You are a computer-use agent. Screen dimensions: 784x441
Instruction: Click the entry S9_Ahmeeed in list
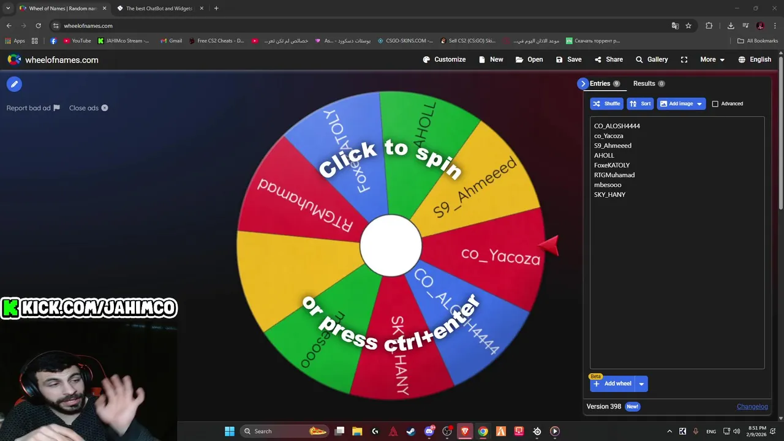pyautogui.click(x=612, y=145)
